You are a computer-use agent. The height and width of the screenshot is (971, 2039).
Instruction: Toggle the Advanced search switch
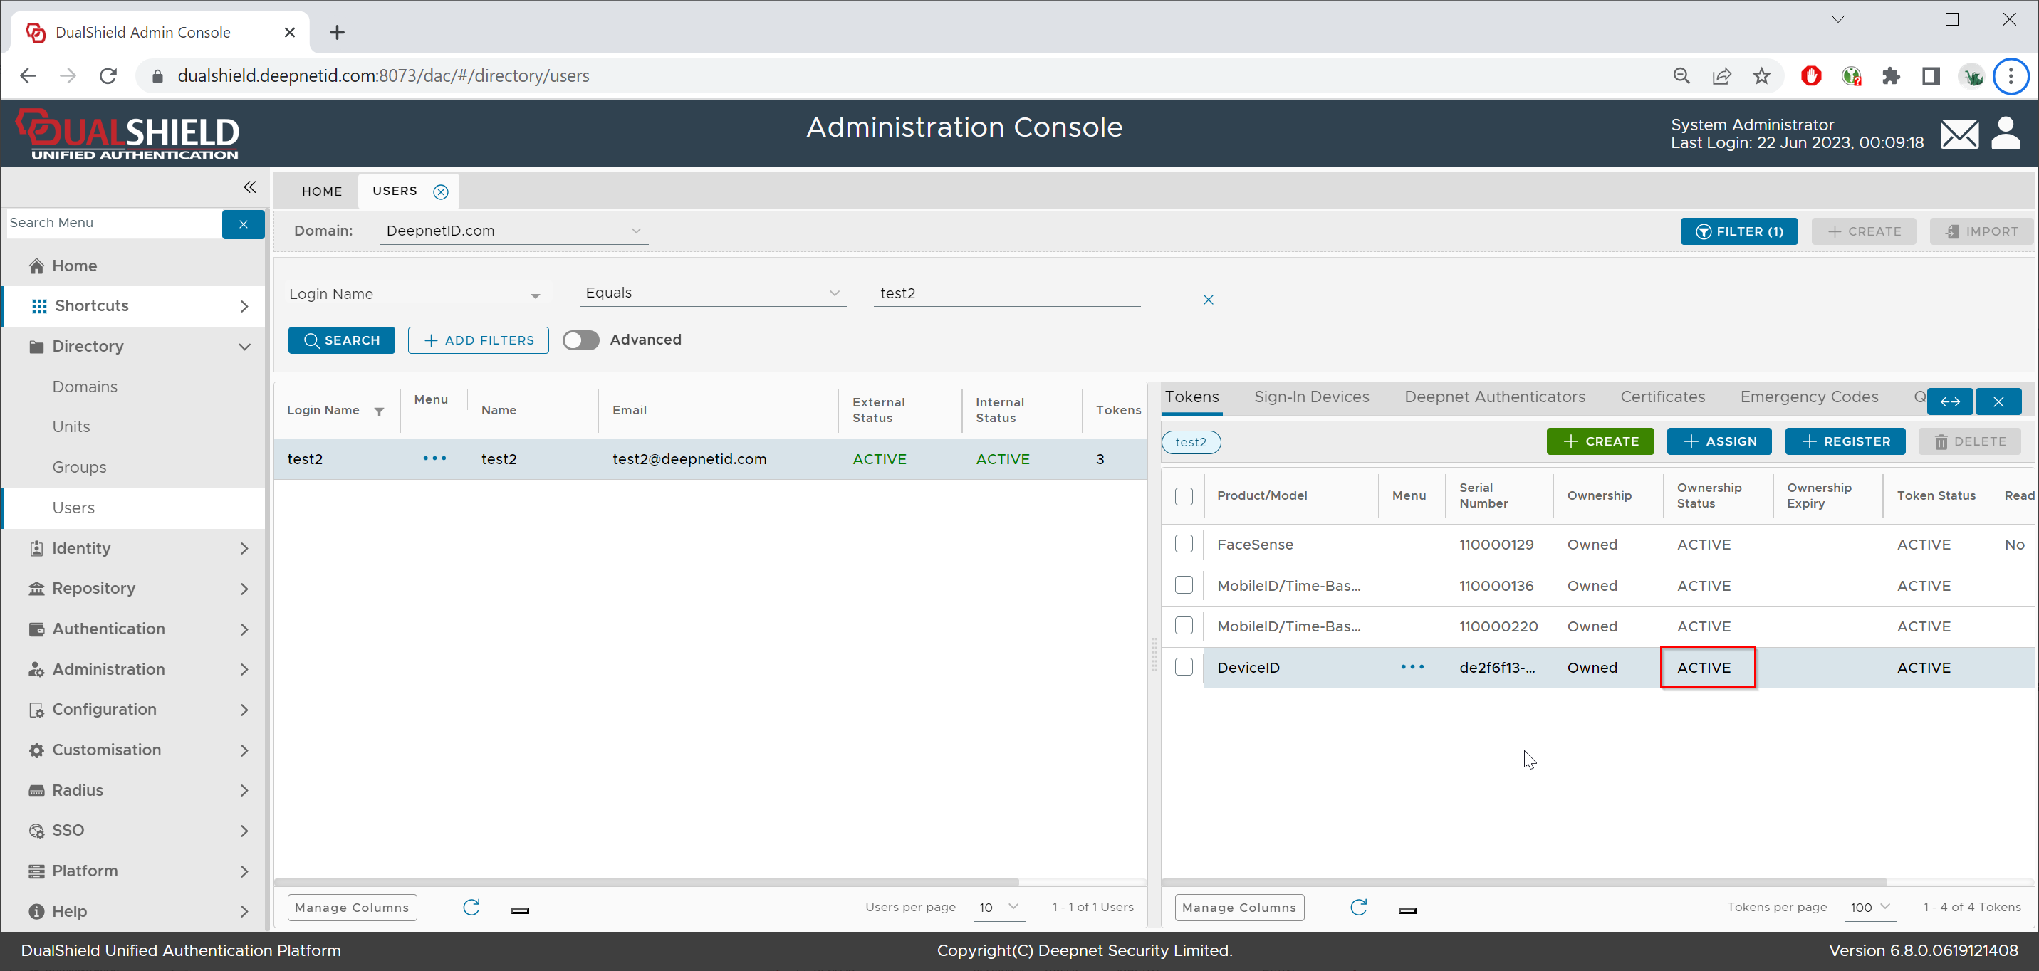581,340
